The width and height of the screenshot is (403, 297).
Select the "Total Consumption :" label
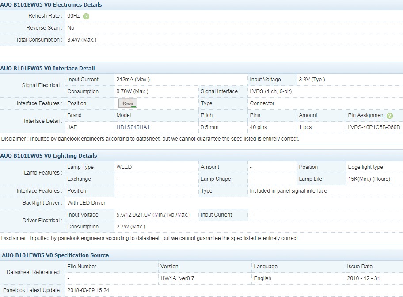pyautogui.click(x=39, y=40)
